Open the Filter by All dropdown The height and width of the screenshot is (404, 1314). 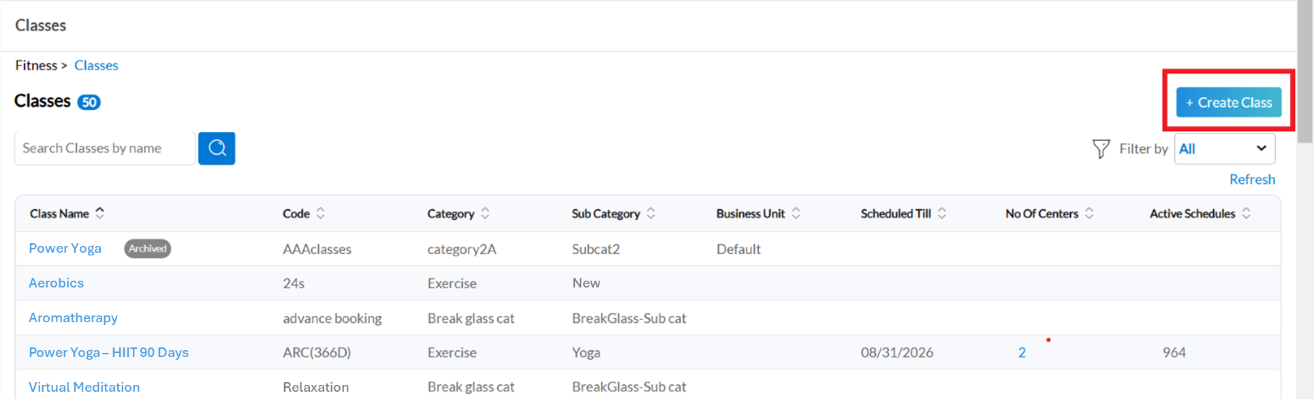click(x=1225, y=149)
